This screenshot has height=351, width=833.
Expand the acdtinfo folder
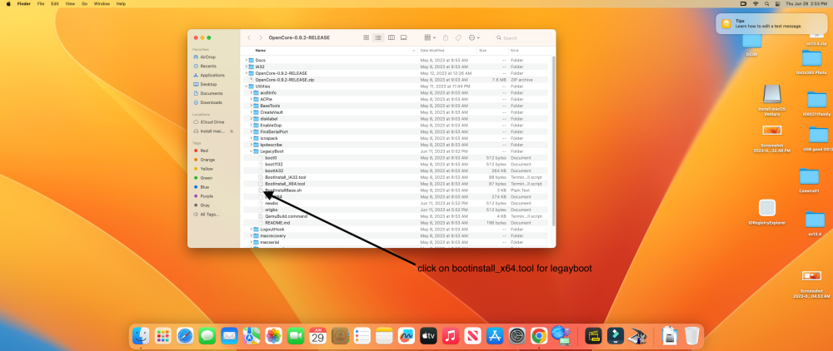point(252,93)
